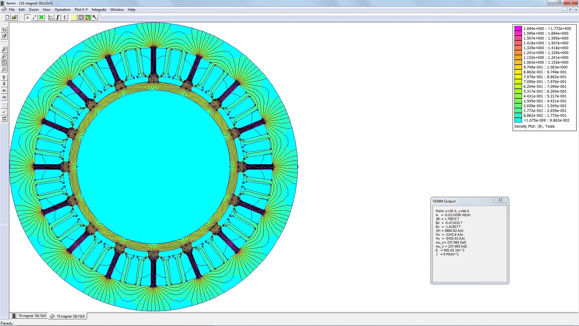
Task: Click the 'Density Plot: |B|, Tesla' label
Action: tap(534, 126)
